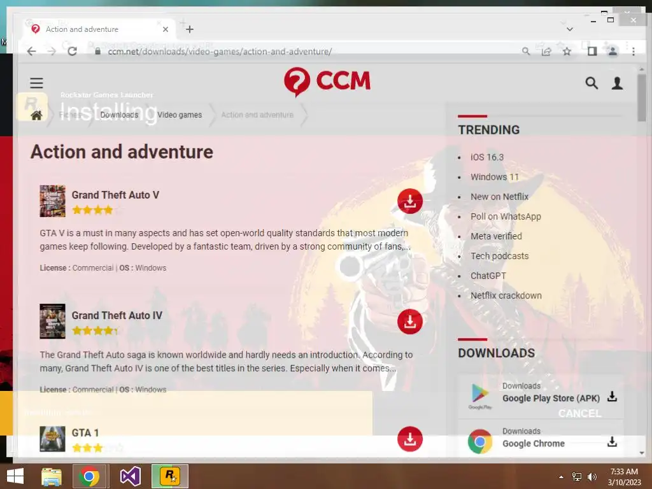Click the Grand Theft Auto IV cover thumbnail

coord(52,321)
